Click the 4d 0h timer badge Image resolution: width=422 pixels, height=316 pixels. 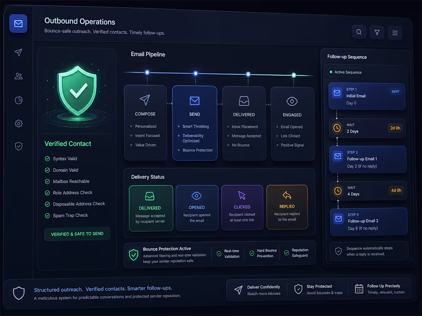tap(396, 190)
